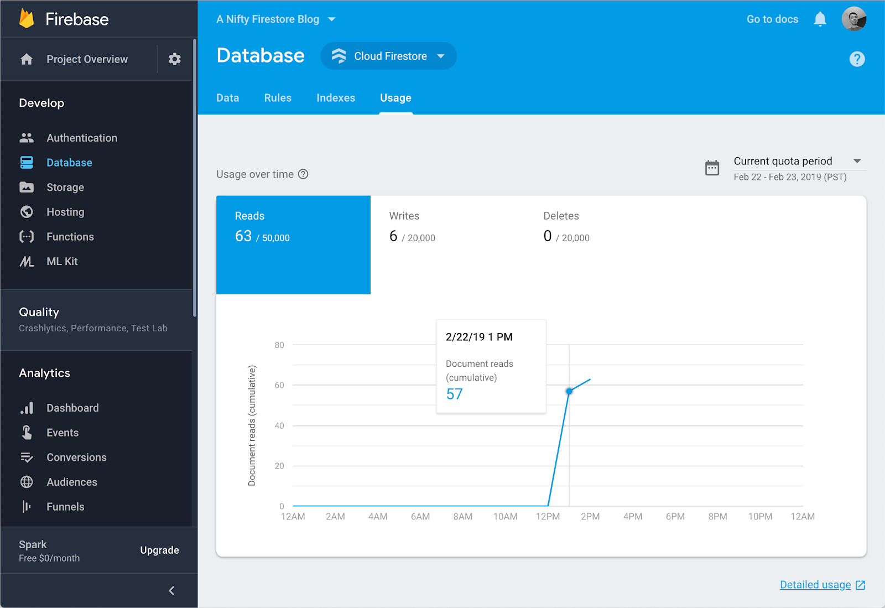Image resolution: width=885 pixels, height=608 pixels.
Task: Click the Free $0/month plan text
Action: [x=49, y=558]
